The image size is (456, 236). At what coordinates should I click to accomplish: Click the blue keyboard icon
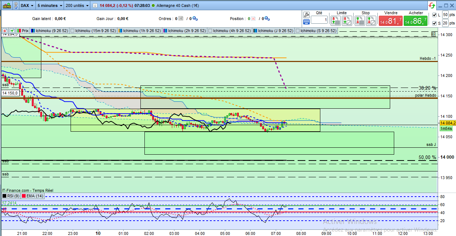tap(306, 22)
